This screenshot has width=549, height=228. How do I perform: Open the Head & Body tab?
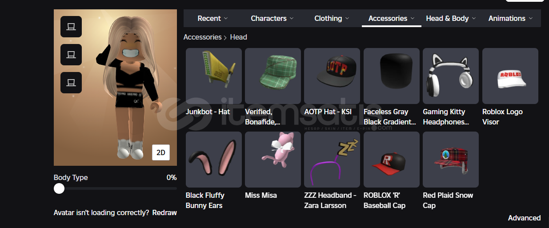(x=451, y=18)
